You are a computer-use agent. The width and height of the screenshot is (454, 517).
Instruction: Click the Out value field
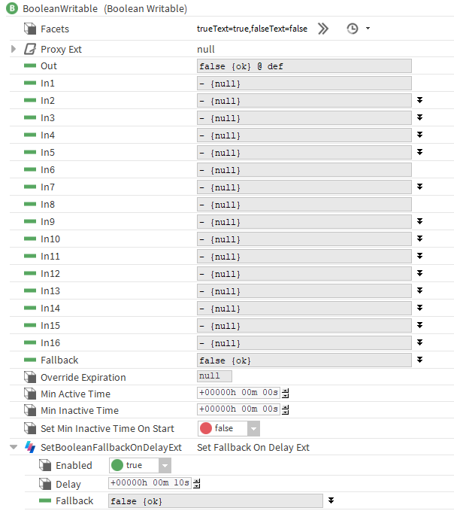[304, 66]
